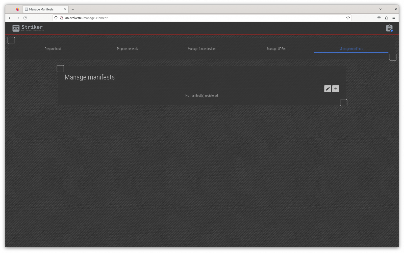Go back to the previous page
The image size is (404, 253).
[x=10, y=18]
